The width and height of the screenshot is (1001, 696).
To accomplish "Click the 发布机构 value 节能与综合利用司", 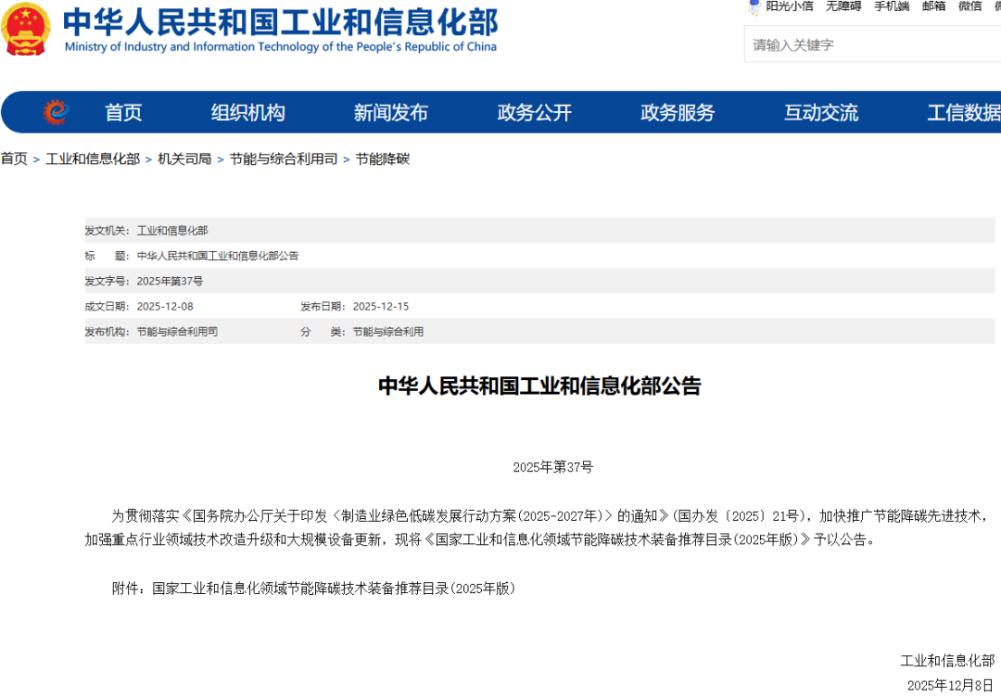I will click(177, 332).
